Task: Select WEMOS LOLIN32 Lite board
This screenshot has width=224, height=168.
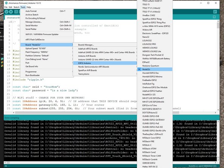Action: pos(155,51)
